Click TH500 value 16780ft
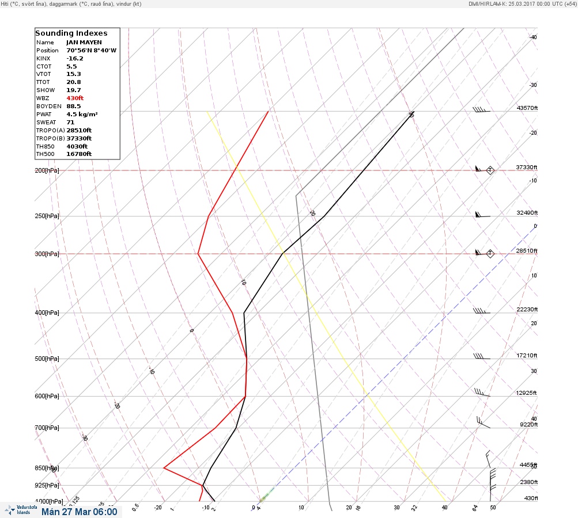 [x=79, y=154]
